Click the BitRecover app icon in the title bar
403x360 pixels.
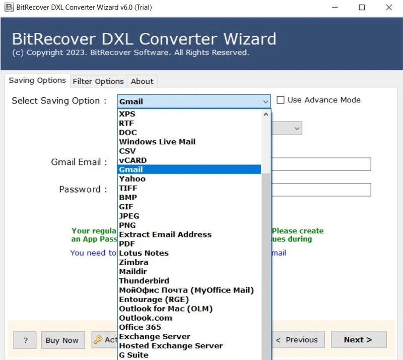pyautogui.click(x=9, y=8)
